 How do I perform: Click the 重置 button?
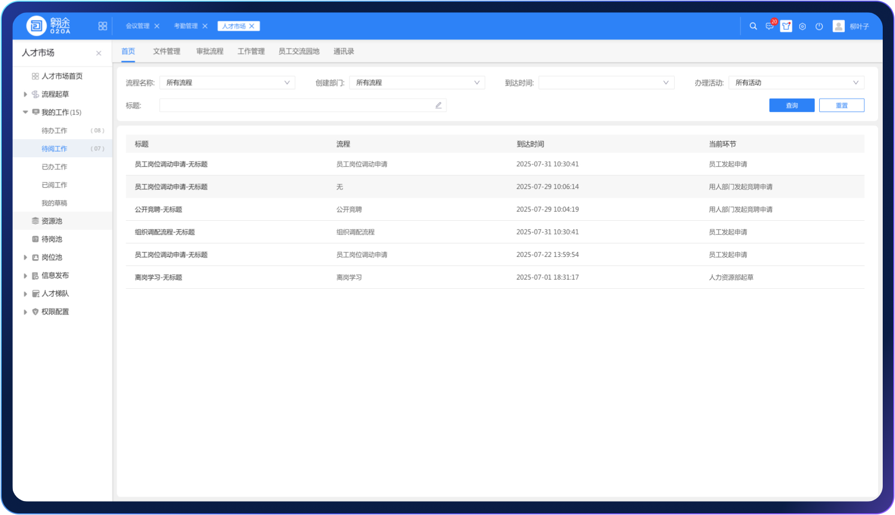[x=841, y=105]
